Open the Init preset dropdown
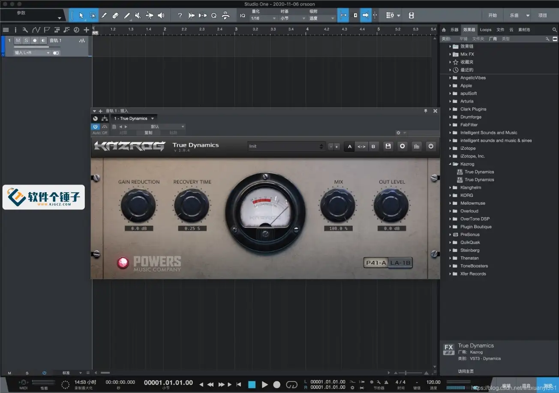The height and width of the screenshot is (393, 559). [x=286, y=146]
